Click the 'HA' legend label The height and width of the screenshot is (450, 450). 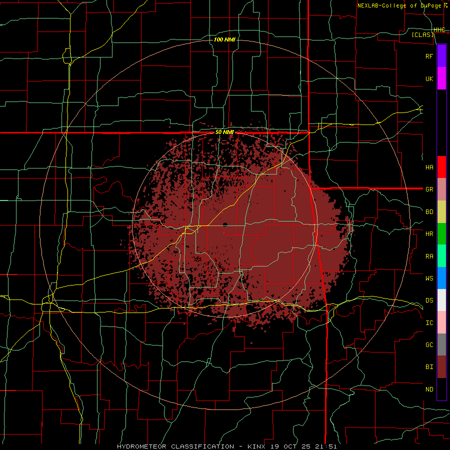pos(429,167)
